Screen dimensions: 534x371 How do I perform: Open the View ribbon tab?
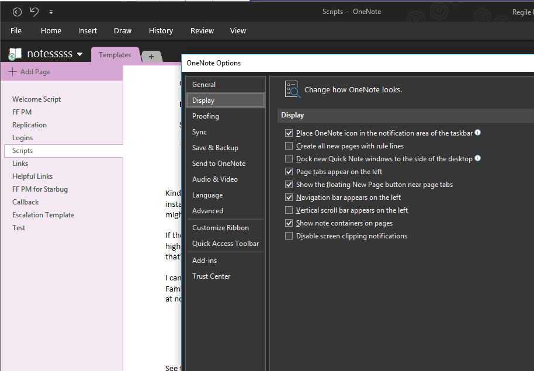point(238,30)
